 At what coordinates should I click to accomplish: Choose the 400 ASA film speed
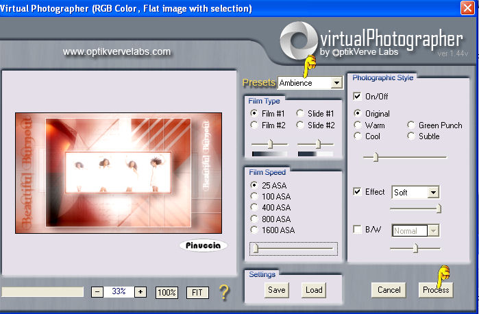click(254, 207)
